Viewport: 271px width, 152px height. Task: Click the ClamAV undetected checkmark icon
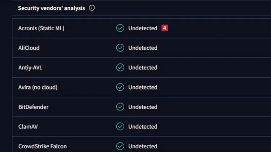point(120,126)
